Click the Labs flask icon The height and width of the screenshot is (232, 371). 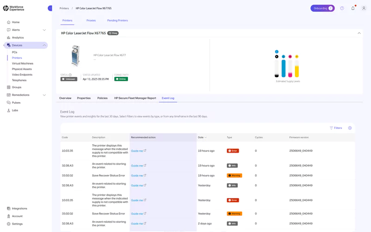[8, 110]
